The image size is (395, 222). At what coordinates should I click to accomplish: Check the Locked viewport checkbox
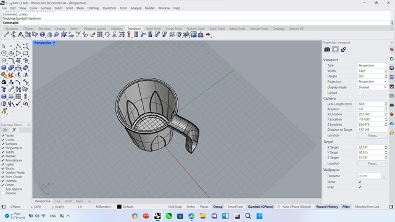click(360, 93)
